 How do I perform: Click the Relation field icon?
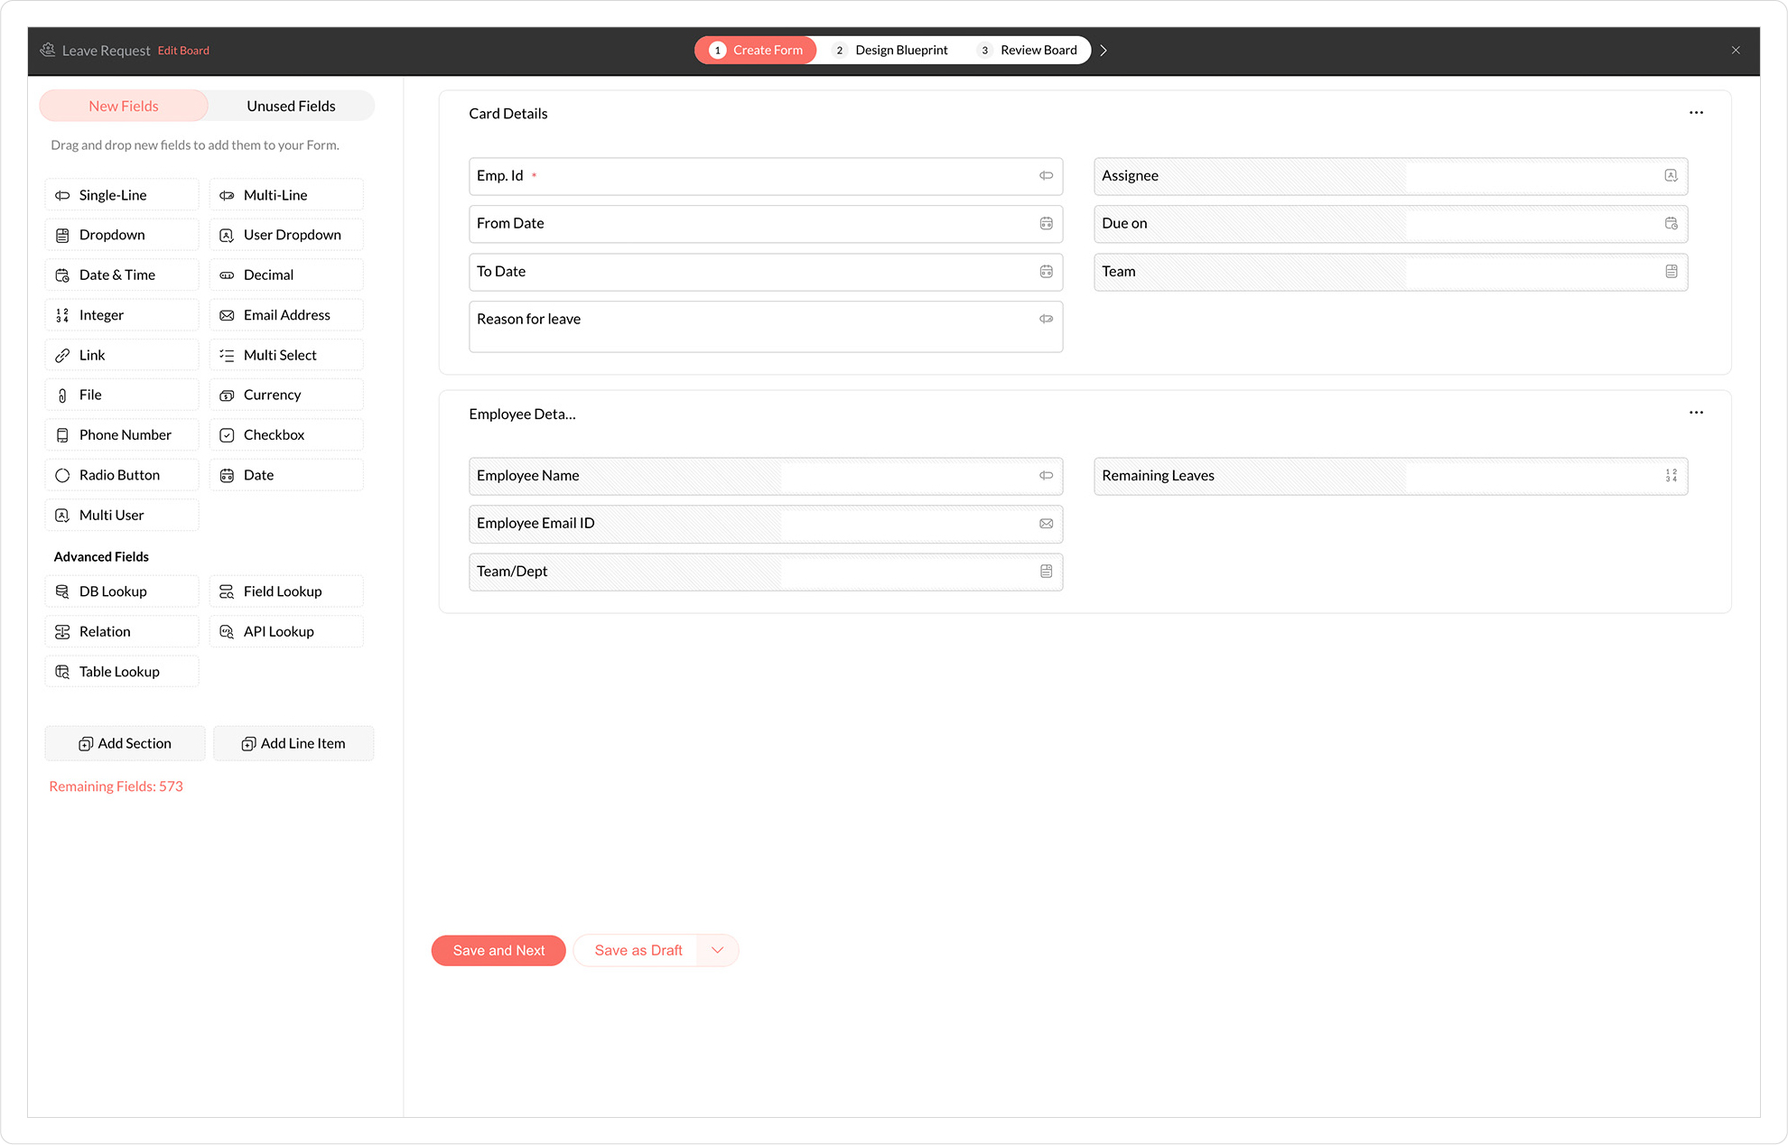(62, 632)
